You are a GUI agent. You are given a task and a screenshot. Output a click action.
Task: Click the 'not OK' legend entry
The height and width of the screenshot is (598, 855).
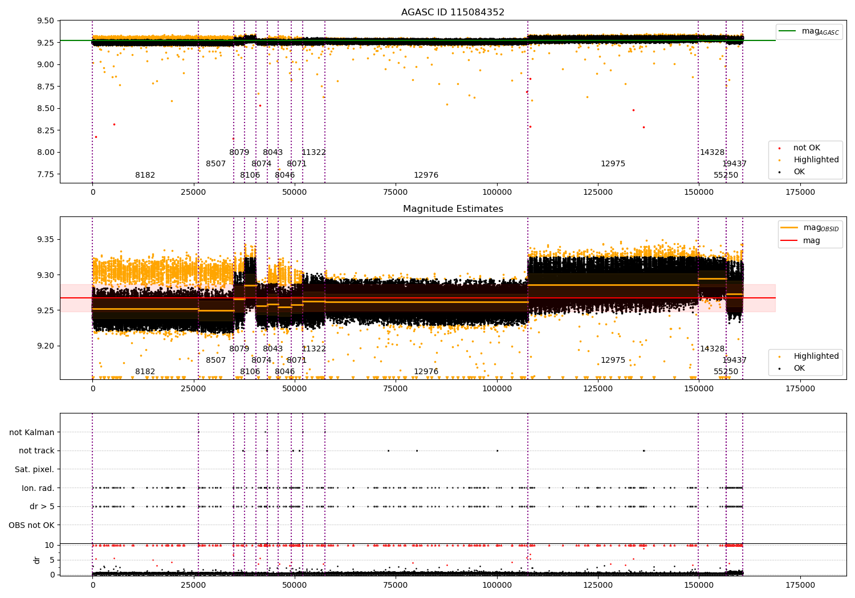(x=807, y=148)
